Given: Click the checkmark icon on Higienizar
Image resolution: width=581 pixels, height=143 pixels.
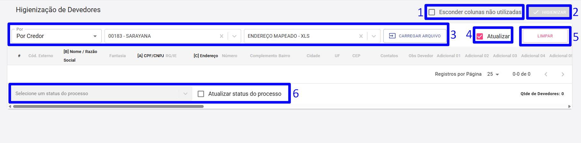Looking at the screenshot, I should (x=536, y=12).
